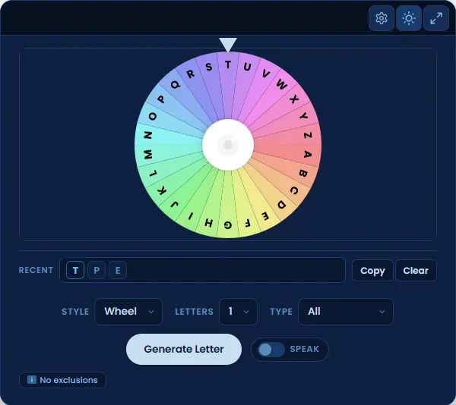Click the letter I on the wheel
The height and width of the screenshot is (405, 456).
point(191,216)
